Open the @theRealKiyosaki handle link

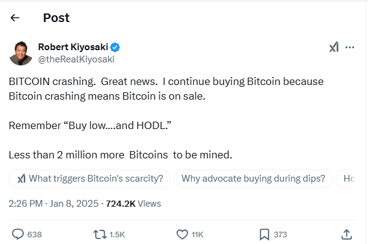tap(76, 59)
